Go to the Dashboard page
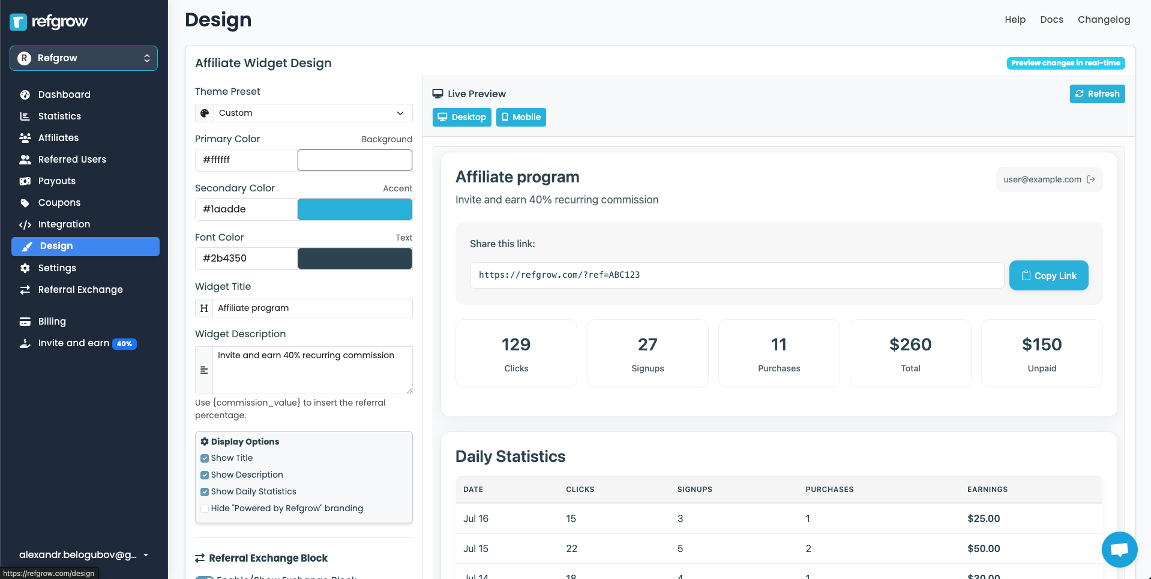Viewport: 1151px width, 579px height. tap(64, 95)
